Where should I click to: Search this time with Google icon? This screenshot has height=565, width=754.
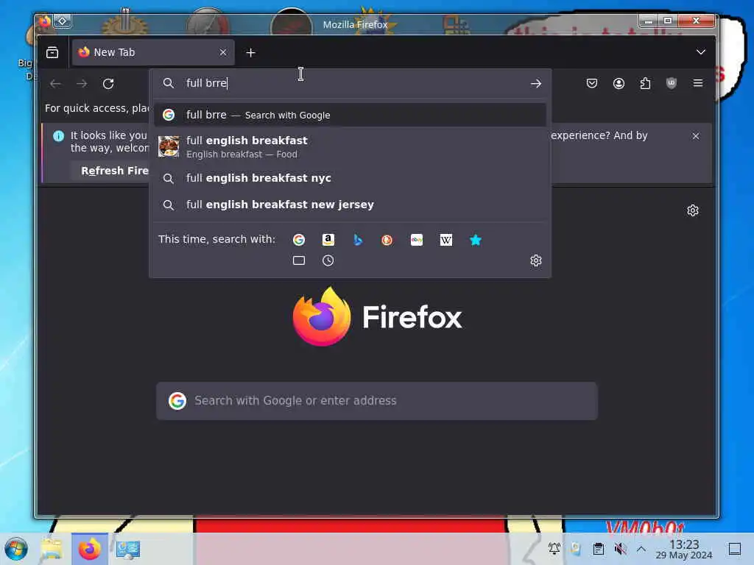pos(299,240)
